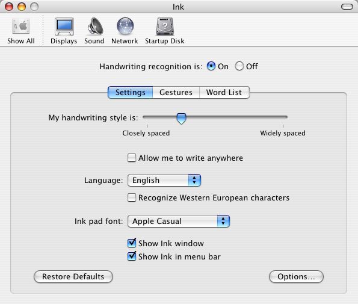Image resolution: width=358 pixels, height=304 pixels.
Task: Uncheck Show Ink in menu bar
Action: pos(132,256)
